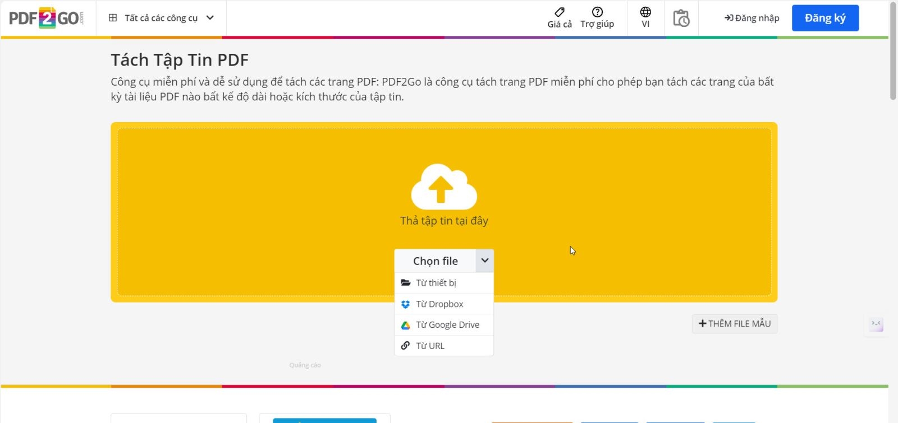
Task: Click the page vertical scrollbar
Action: tap(893, 50)
